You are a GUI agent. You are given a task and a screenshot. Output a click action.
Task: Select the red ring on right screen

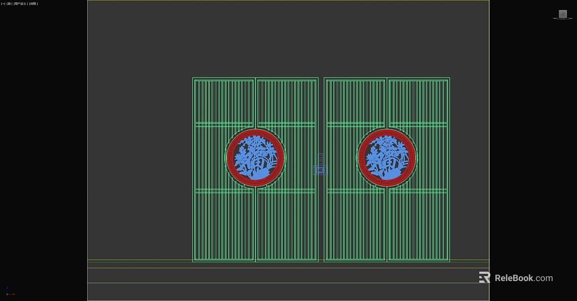[362, 158]
